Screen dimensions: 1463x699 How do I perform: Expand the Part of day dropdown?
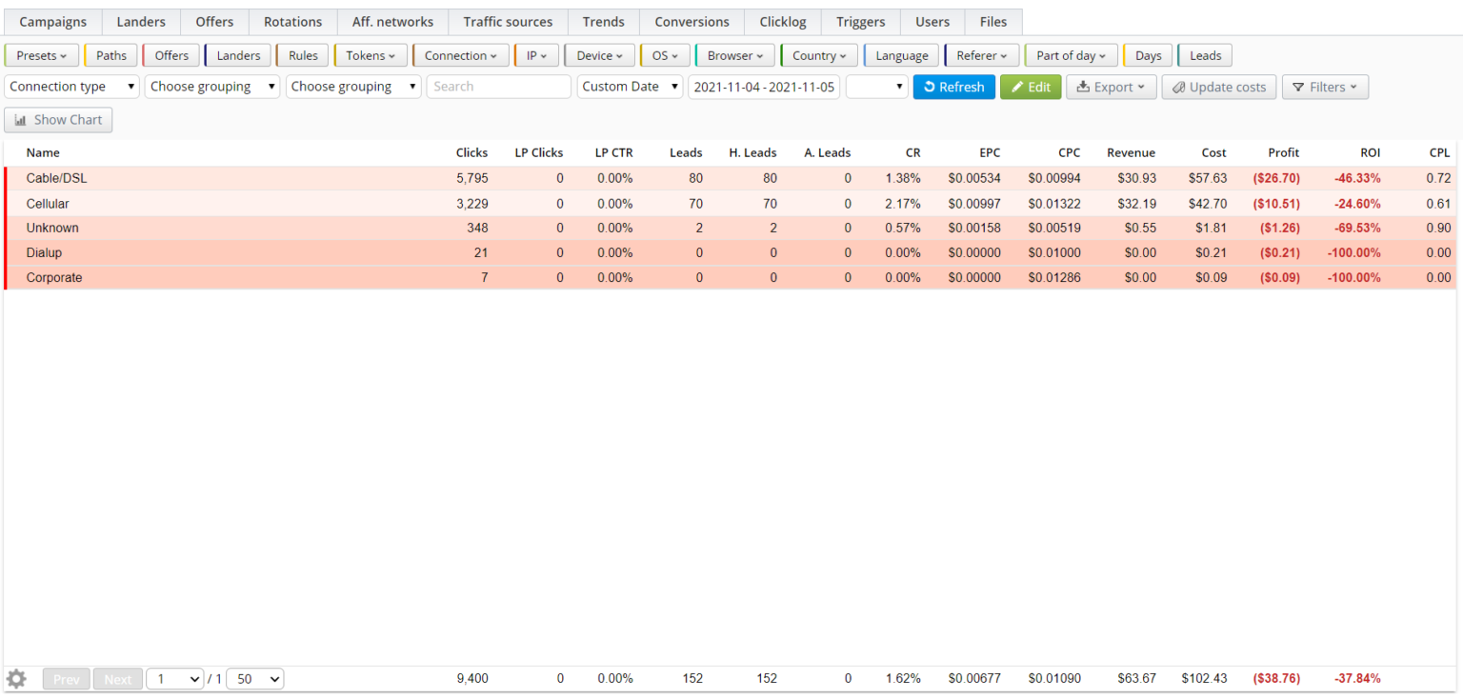tap(1072, 55)
